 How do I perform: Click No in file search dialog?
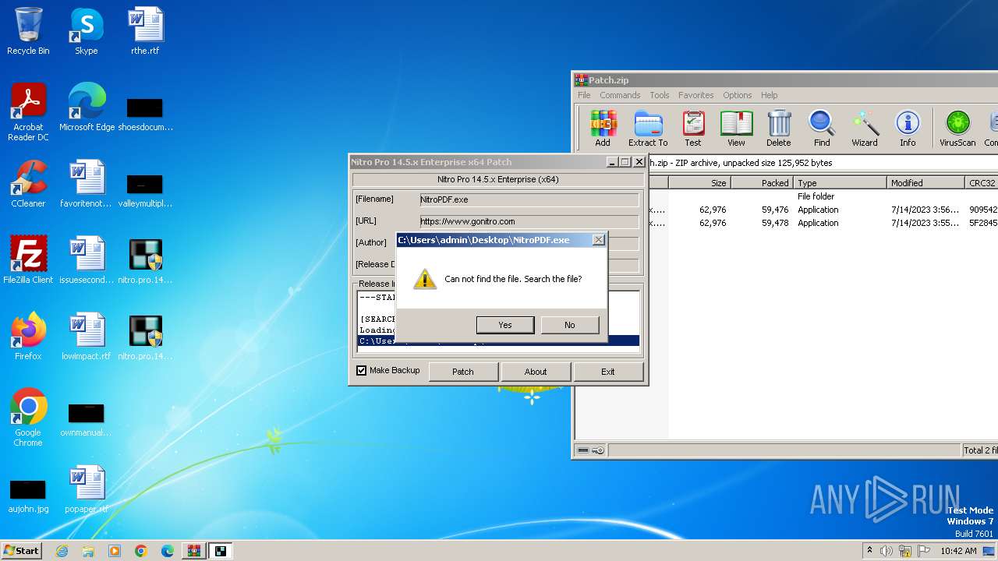[x=570, y=325]
